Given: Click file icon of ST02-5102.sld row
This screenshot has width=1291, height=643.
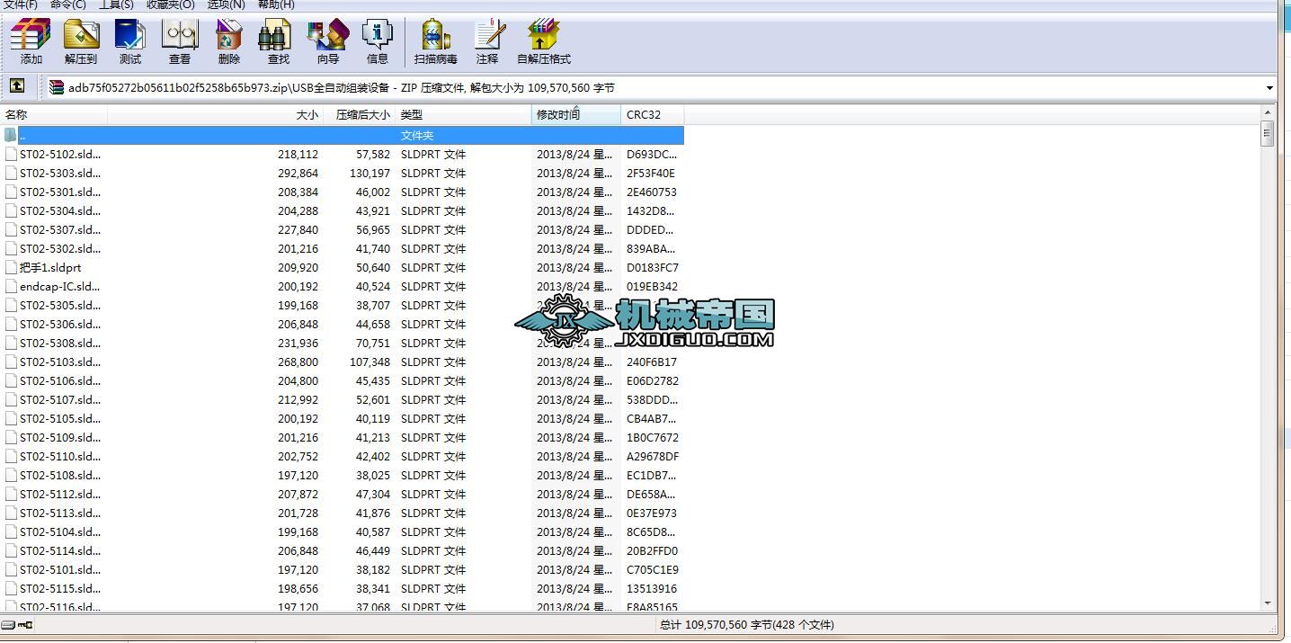Looking at the screenshot, I should (x=11, y=154).
